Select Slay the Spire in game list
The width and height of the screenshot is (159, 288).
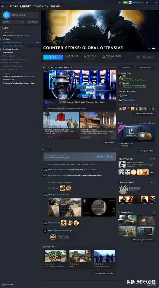coord(8,53)
